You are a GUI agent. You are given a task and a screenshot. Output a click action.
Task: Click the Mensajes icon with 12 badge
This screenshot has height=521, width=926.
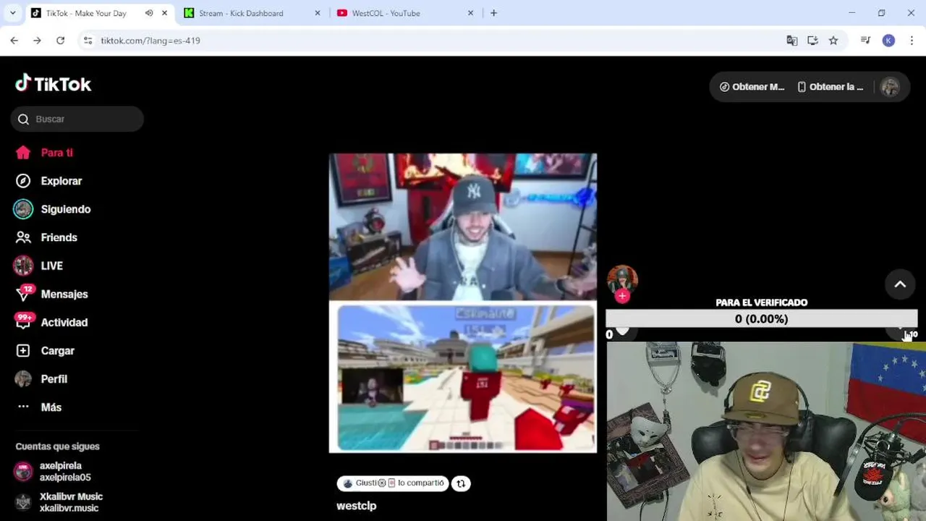24,293
